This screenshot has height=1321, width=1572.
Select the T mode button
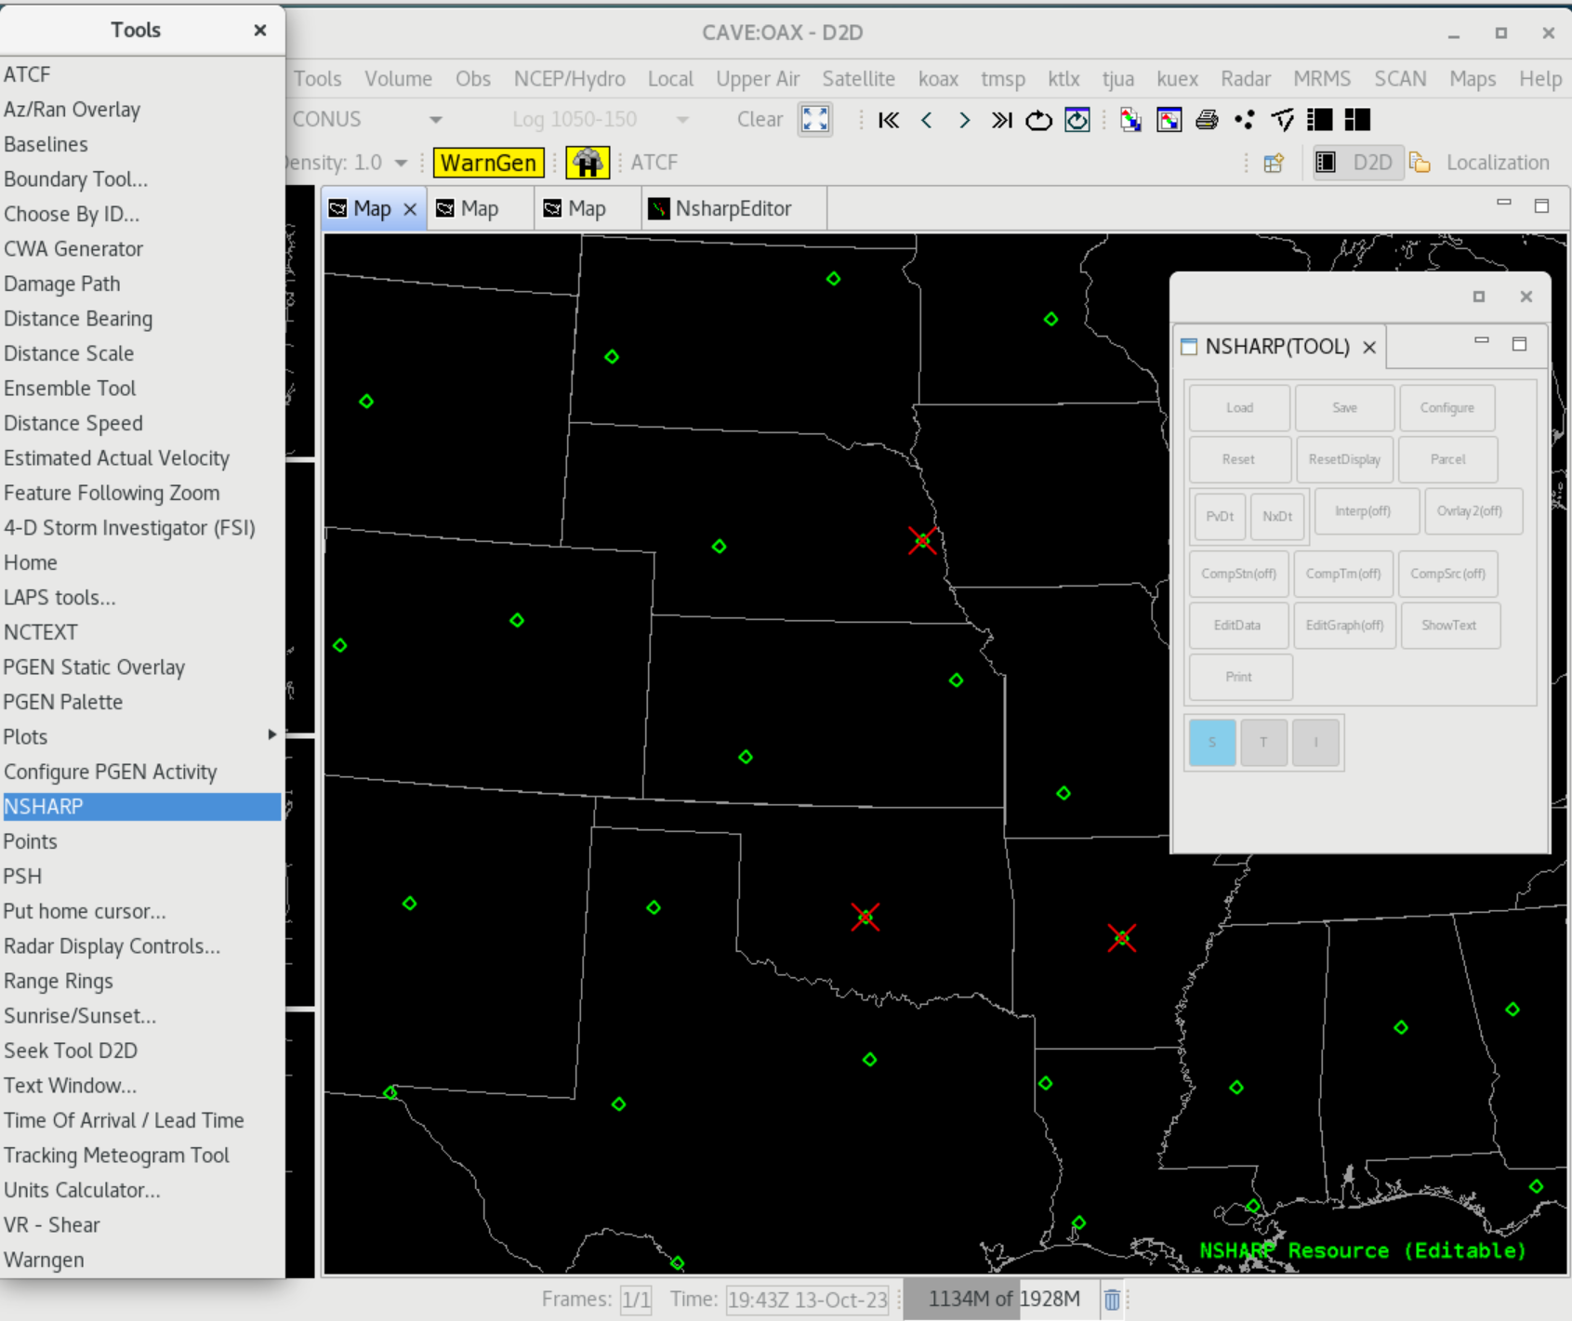[1263, 743]
